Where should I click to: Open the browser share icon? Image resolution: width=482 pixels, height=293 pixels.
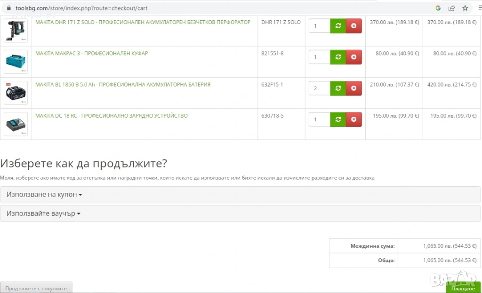(451, 8)
